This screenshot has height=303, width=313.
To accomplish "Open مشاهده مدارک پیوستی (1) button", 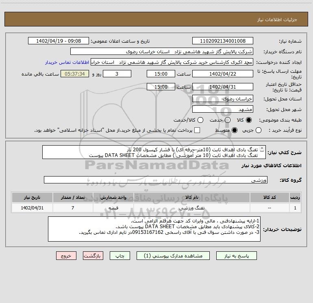I will 173,256.
